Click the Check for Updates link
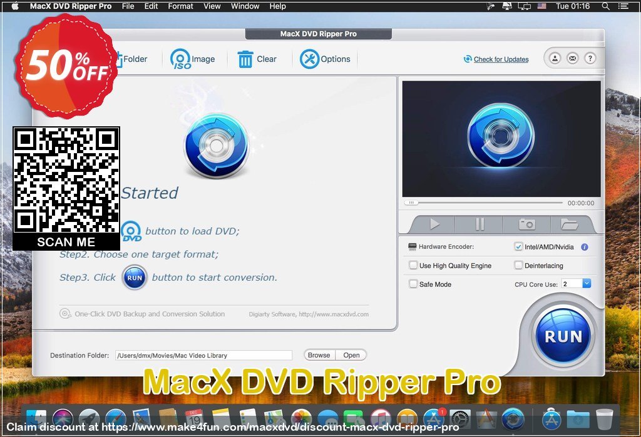 click(501, 59)
